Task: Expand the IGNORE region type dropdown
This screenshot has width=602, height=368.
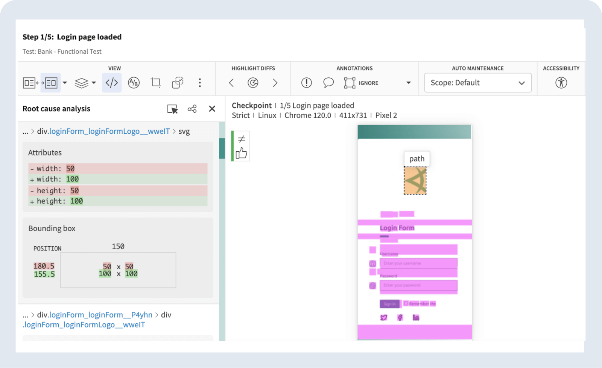Action: click(x=408, y=83)
